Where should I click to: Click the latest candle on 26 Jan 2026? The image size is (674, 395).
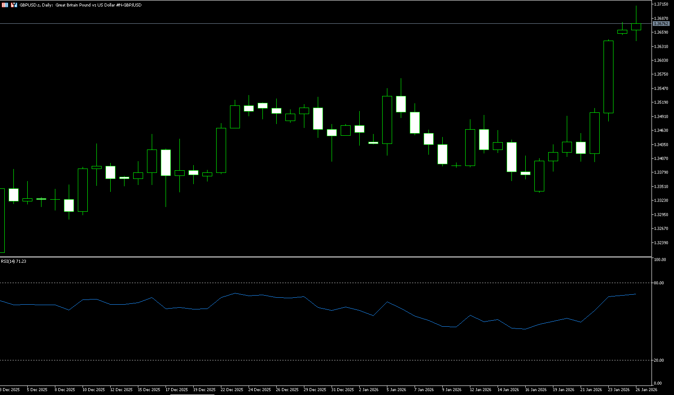point(636,27)
